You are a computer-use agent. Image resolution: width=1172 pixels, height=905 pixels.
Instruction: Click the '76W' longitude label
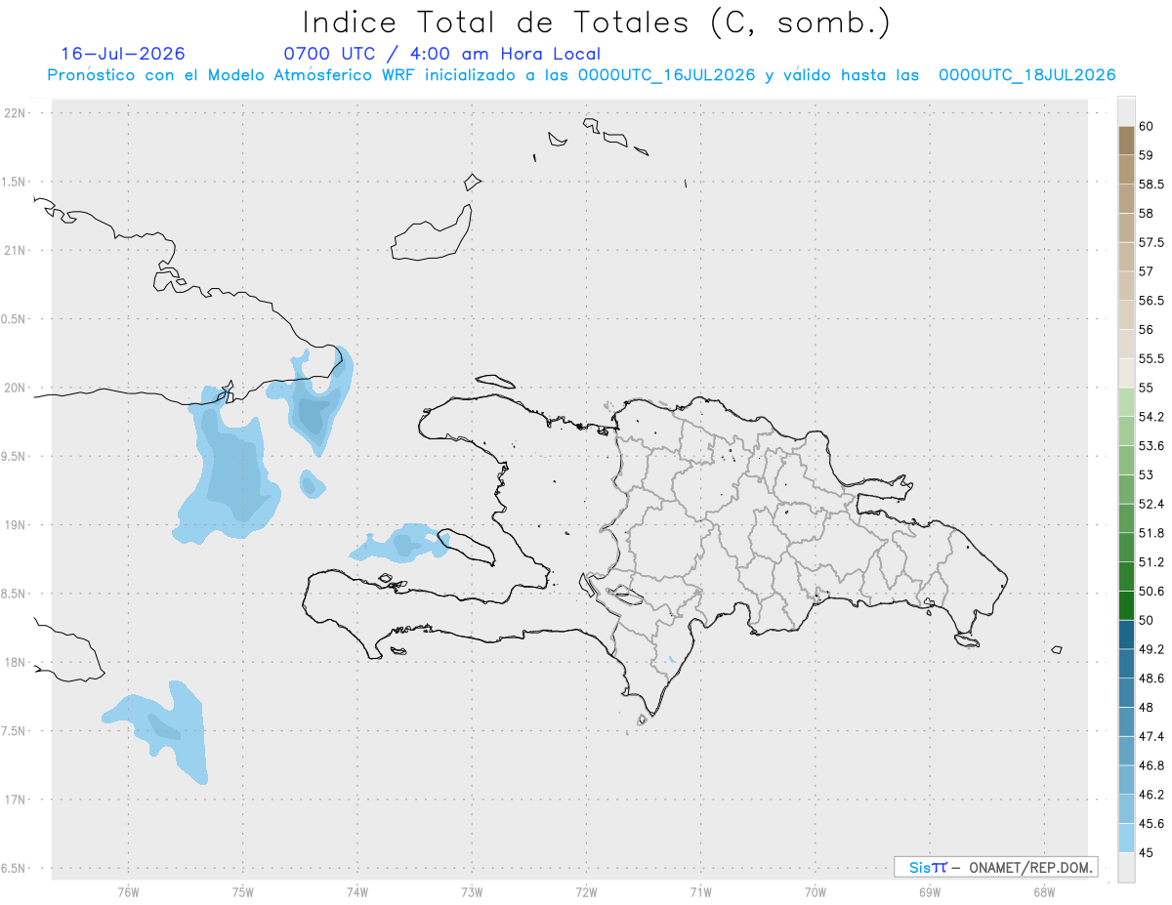pyautogui.click(x=128, y=892)
